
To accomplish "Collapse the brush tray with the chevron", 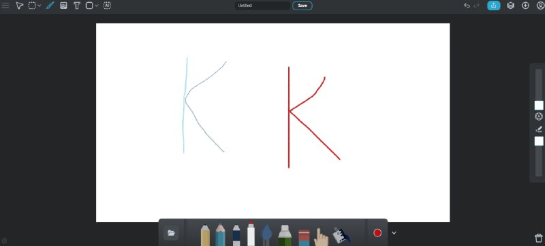I will (x=394, y=233).
